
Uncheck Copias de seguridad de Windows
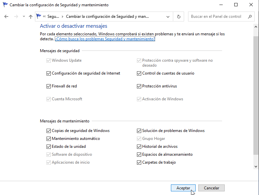49,131
